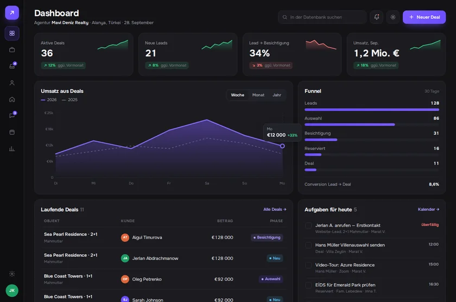Viewport: 456px width, 302px height.
Task: Open the bar chart analytics icon in the sidebar
Action: pos(12,149)
